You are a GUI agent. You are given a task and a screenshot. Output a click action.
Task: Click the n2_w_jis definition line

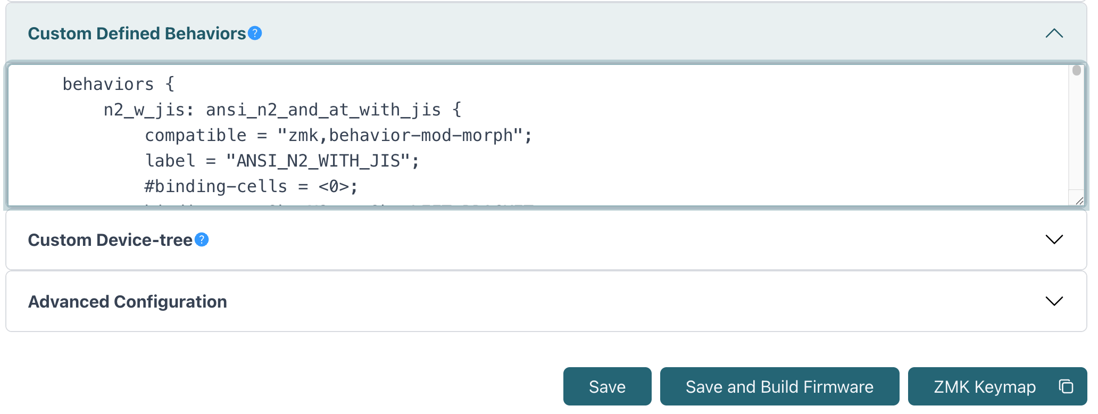282,110
